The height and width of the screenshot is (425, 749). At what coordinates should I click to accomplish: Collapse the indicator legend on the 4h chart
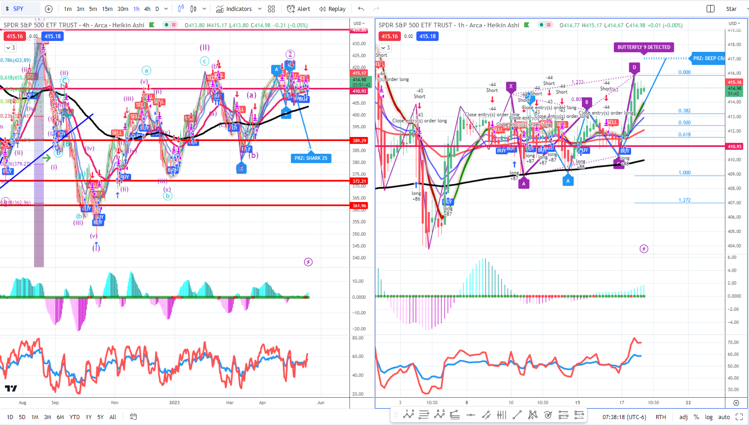click(10, 48)
